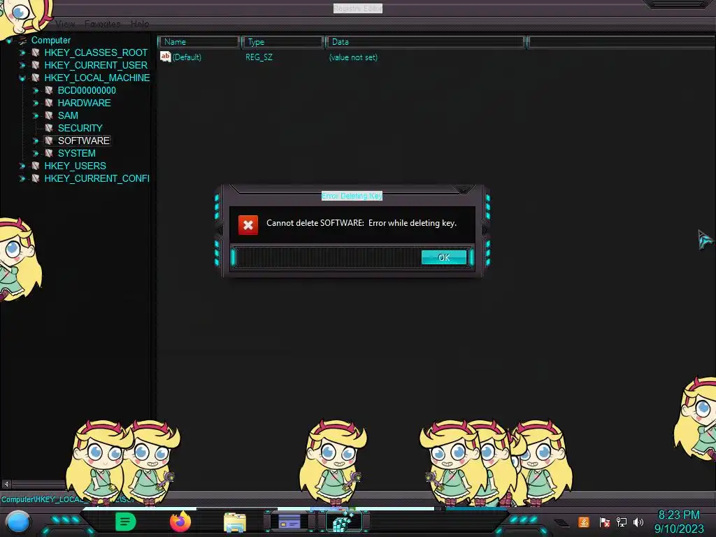Click the Registry Editor taskbar icon
Image resolution: width=716 pixels, height=537 pixels.
(x=343, y=522)
